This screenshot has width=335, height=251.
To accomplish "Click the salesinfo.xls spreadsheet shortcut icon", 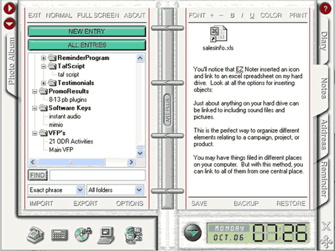I will [x=218, y=34].
